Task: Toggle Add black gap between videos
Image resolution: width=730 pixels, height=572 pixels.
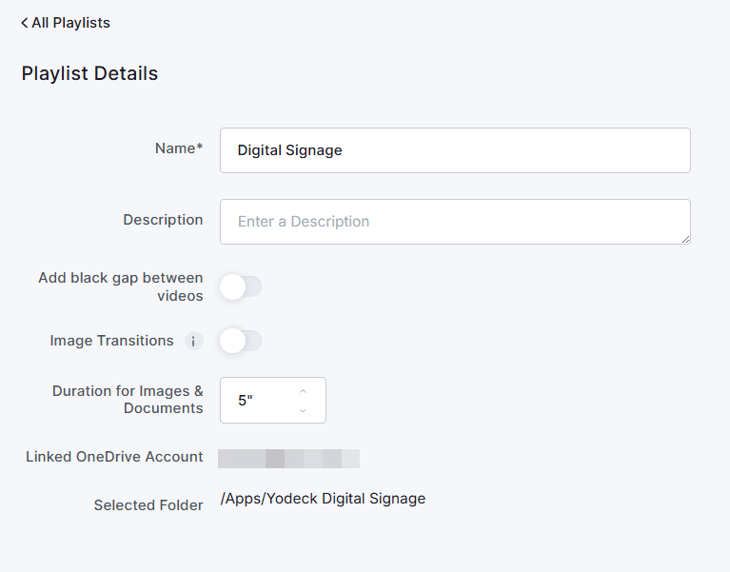Action: coord(241,286)
